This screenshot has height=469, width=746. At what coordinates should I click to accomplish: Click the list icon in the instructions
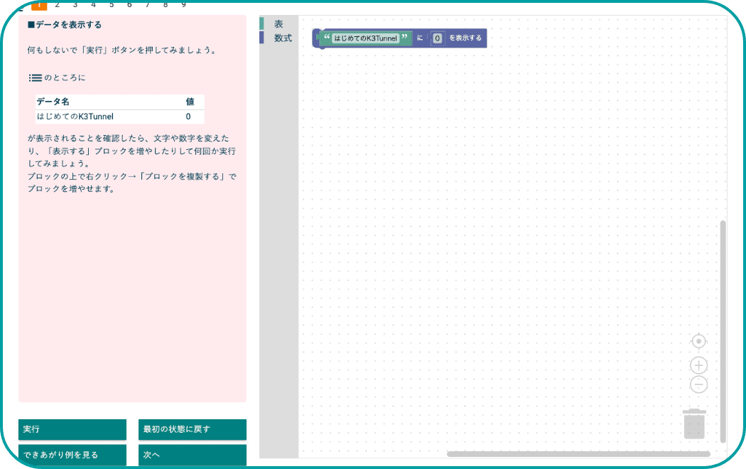pyautogui.click(x=35, y=77)
